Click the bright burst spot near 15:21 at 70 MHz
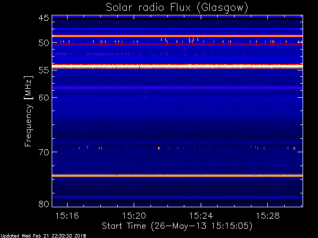The image size is (318, 238). pyautogui.click(x=159, y=148)
